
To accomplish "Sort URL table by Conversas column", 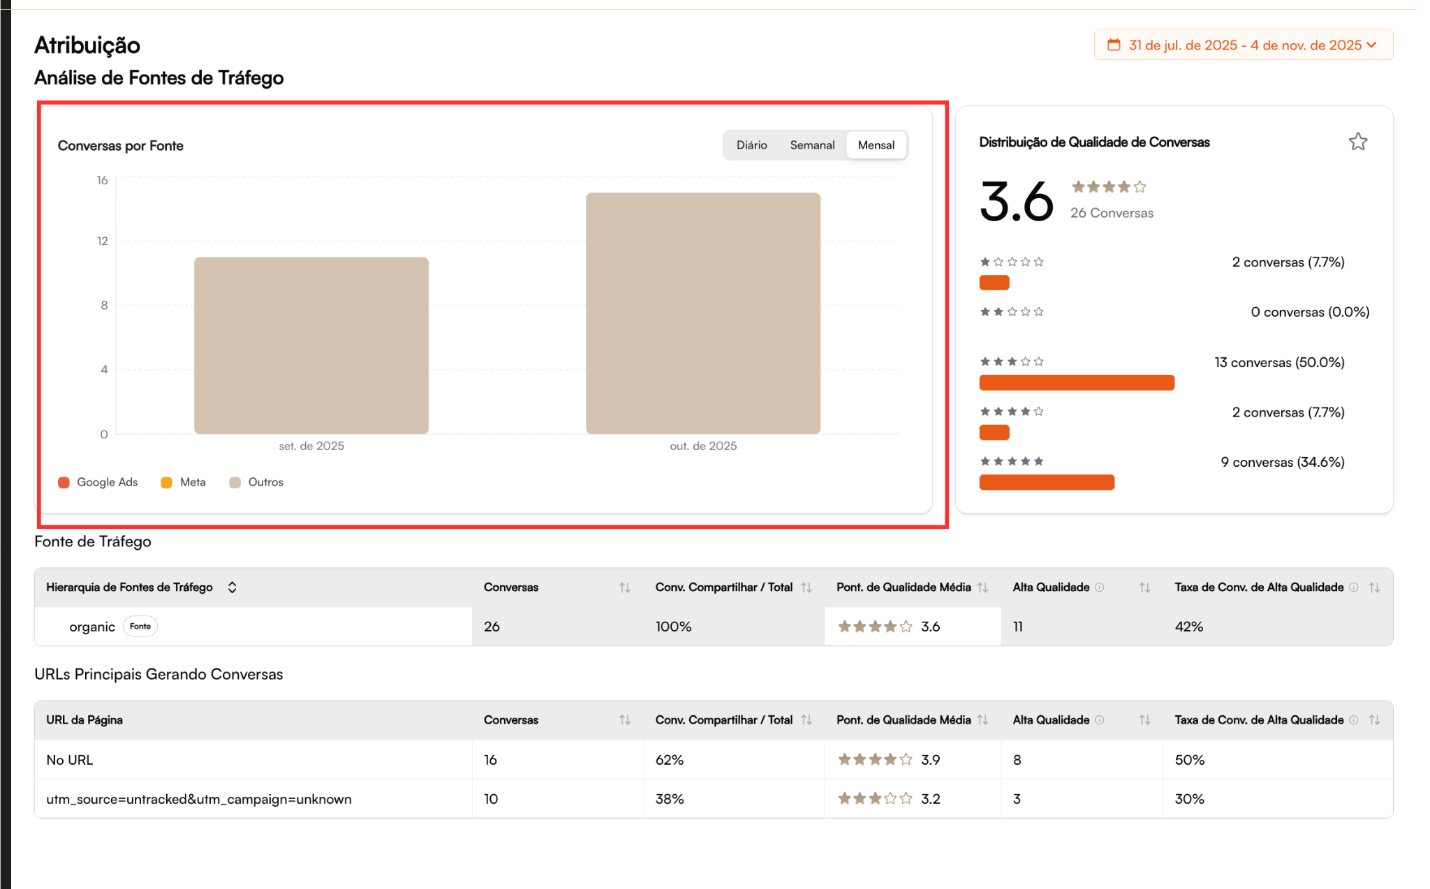I will pos(624,720).
